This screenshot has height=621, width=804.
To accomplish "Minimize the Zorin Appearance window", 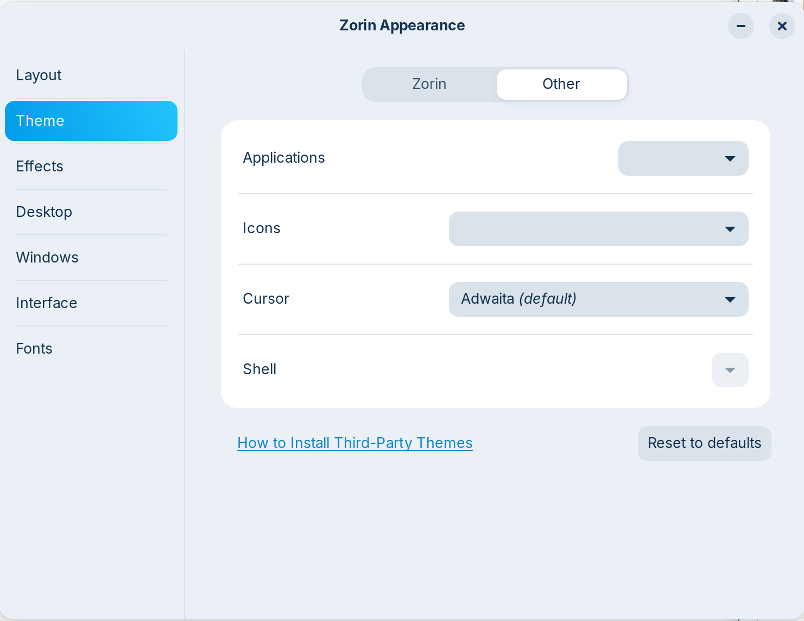I will pyautogui.click(x=741, y=26).
